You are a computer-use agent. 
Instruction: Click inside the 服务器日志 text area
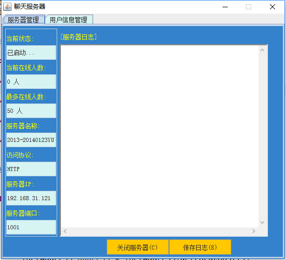(160, 136)
